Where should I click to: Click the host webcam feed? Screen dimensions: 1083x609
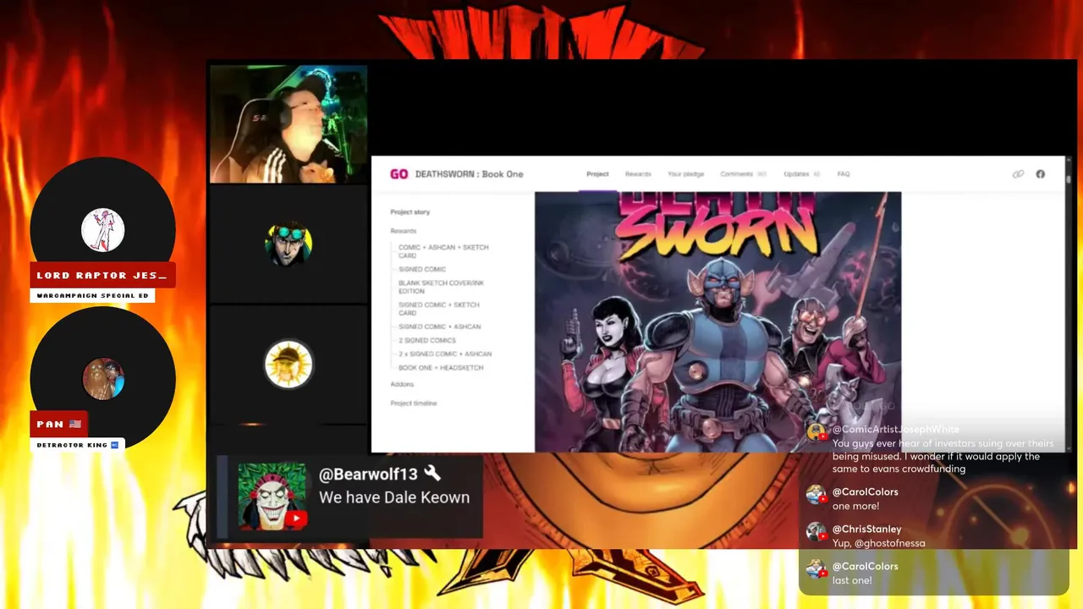pyautogui.click(x=289, y=123)
